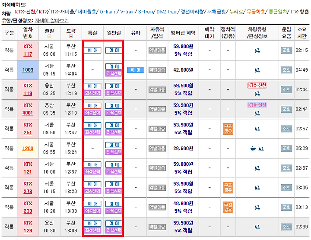311x240 pixels.
Task: Open seat layout icon for KTX 117
Action: tap(257, 51)
